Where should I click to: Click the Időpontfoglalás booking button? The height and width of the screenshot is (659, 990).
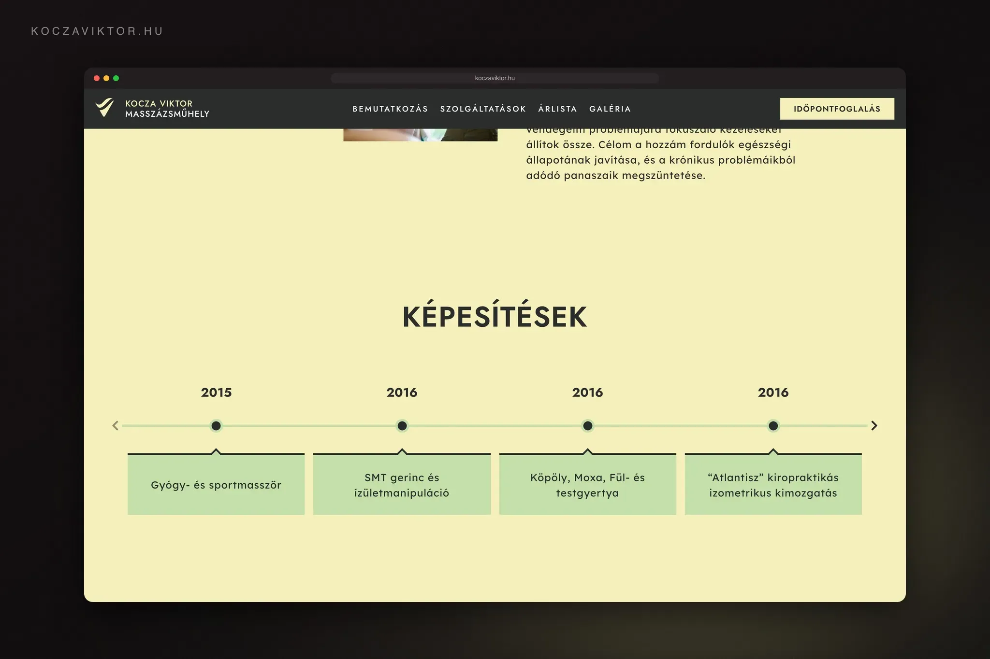837,109
